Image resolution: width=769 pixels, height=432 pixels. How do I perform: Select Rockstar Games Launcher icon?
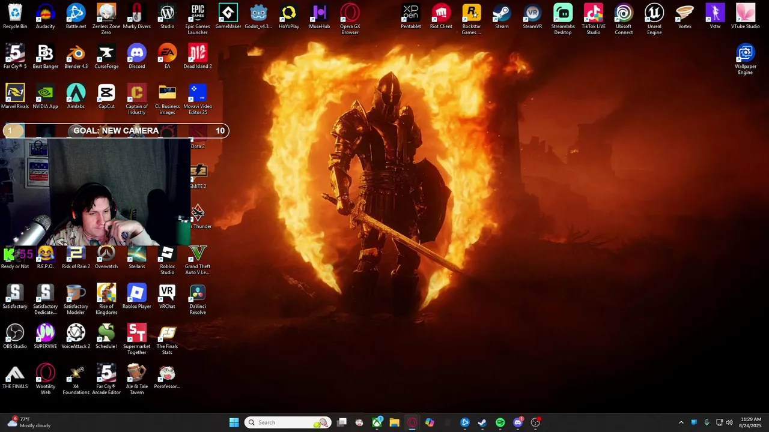pos(472,19)
